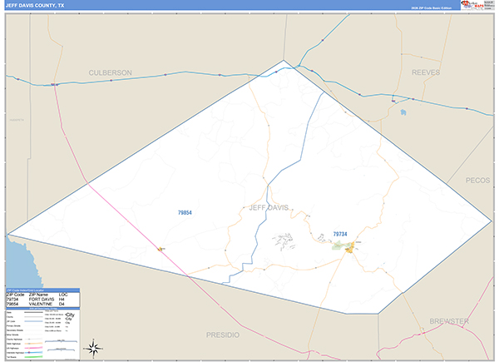This screenshot has height=362, width=499.
Task: Click the Fort Davis city marker
Action: 350,247
